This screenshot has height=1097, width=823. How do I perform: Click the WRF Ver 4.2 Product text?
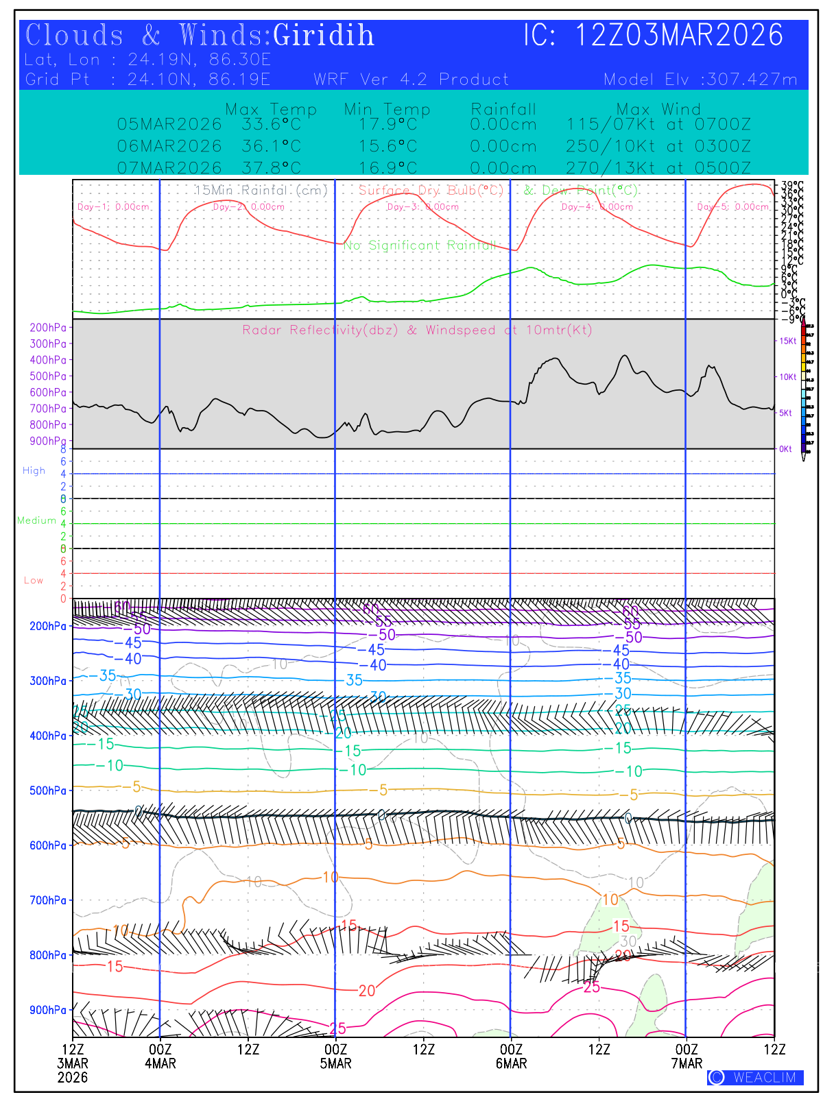[411, 80]
